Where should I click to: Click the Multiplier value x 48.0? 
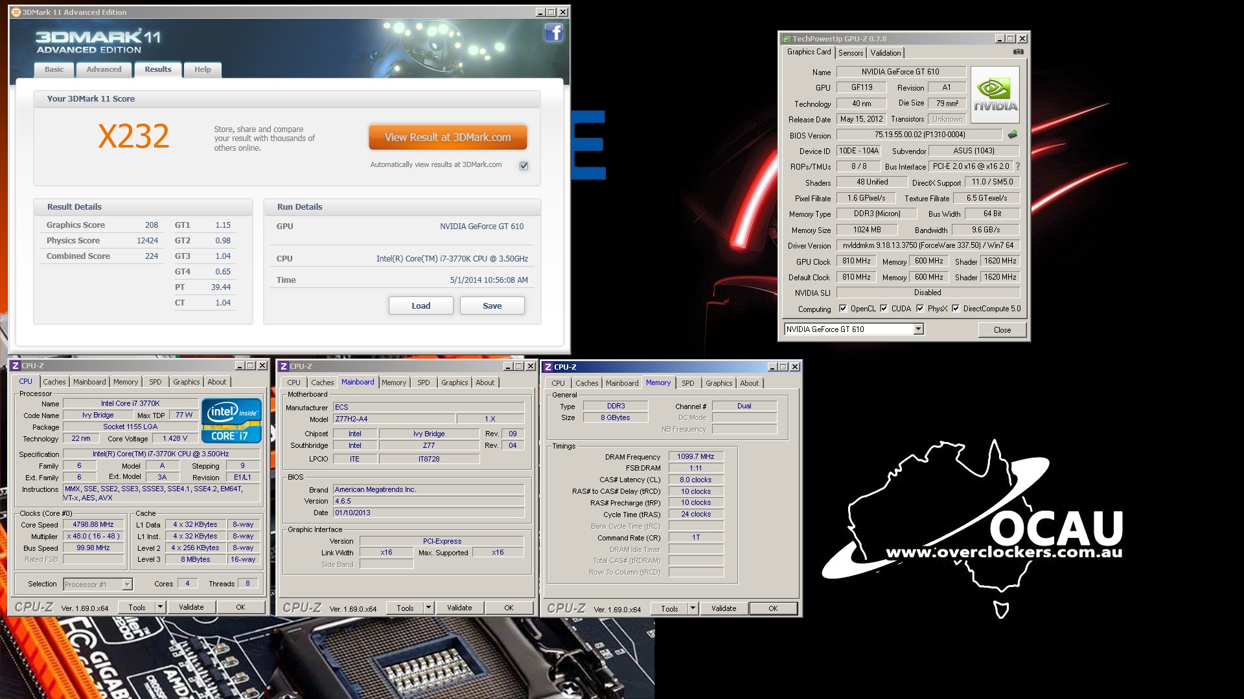(x=93, y=537)
